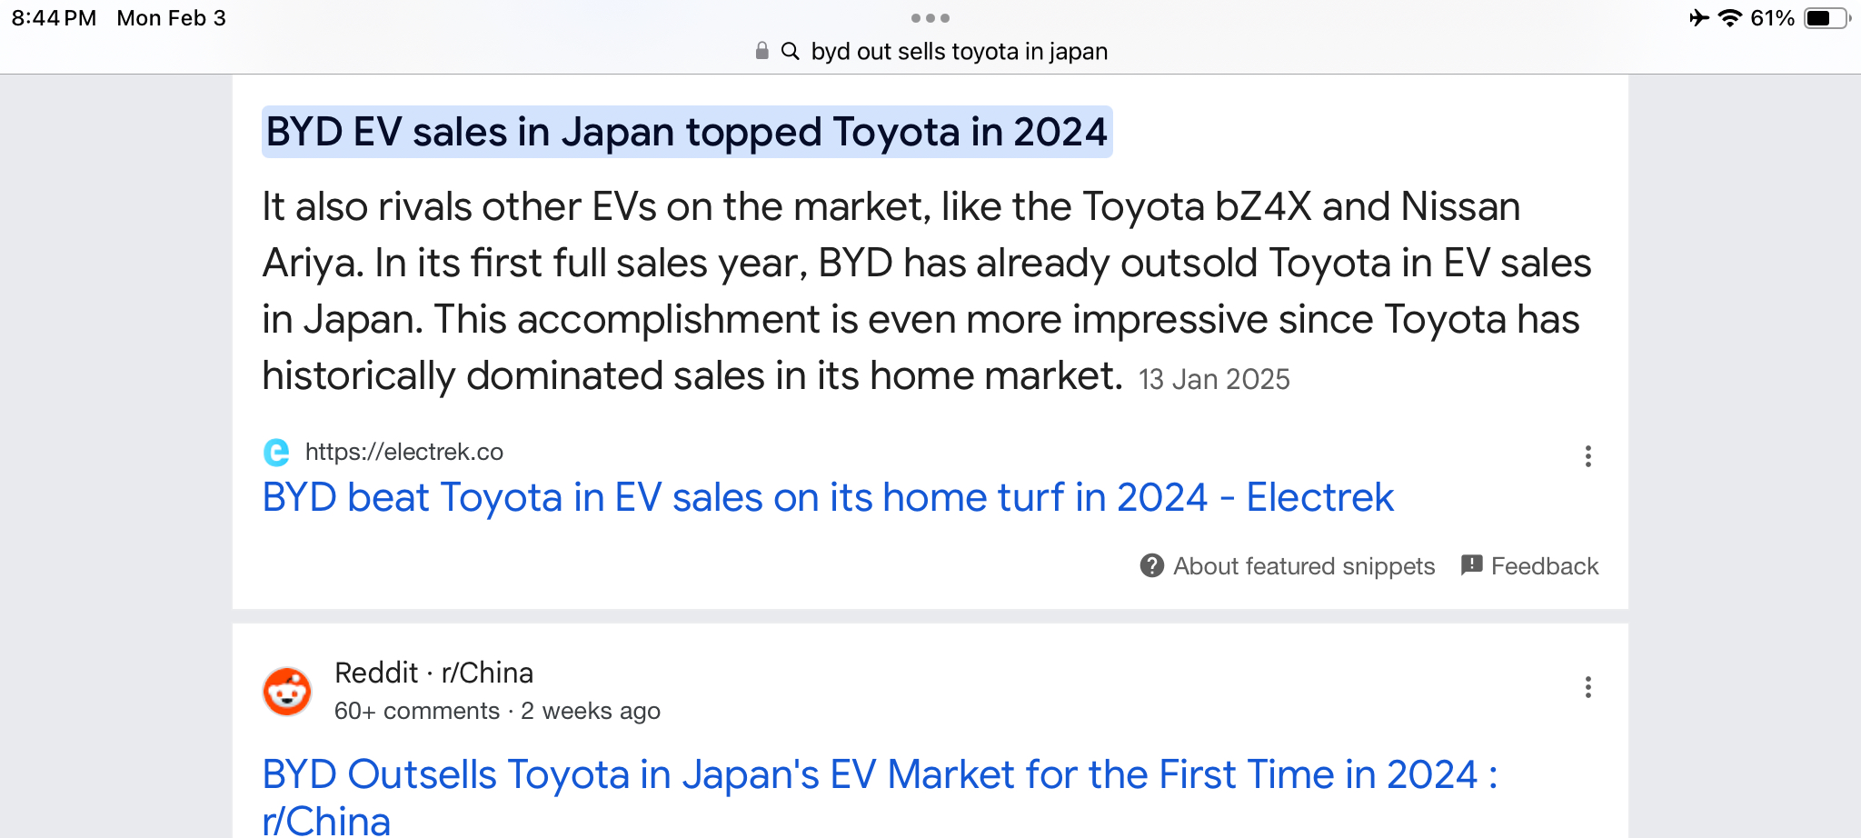
Task: Tap the Wi-Fi status icon
Action: click(1729, 18)
